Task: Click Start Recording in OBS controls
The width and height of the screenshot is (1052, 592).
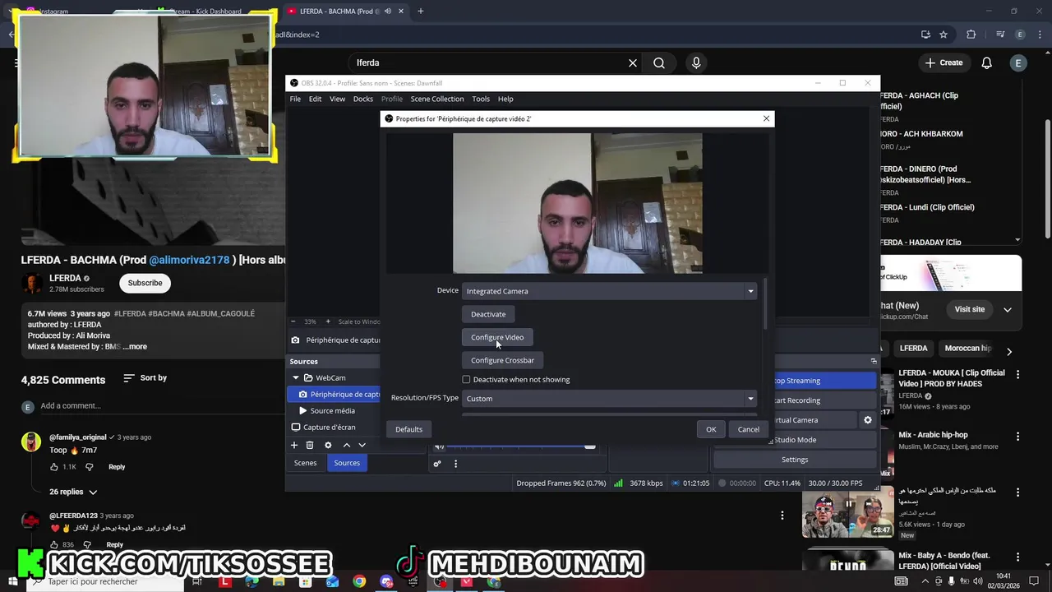Action: 824,400
